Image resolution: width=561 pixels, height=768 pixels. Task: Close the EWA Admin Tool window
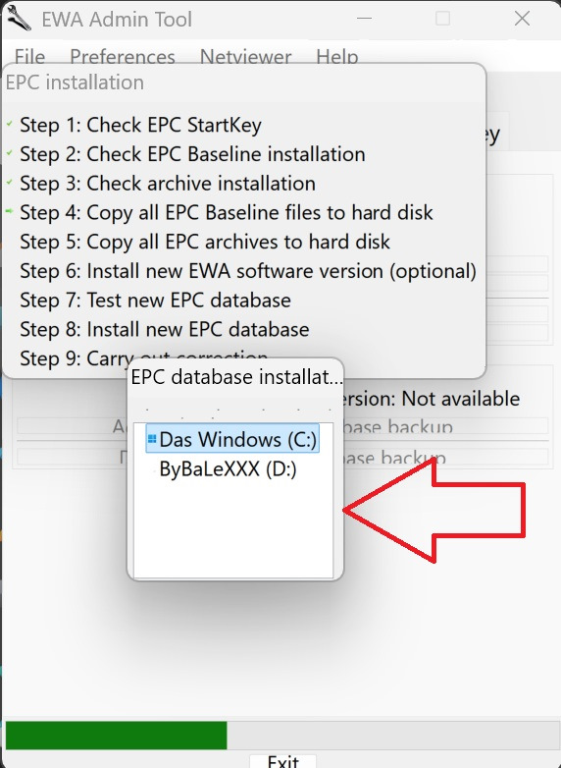(522, 19)
